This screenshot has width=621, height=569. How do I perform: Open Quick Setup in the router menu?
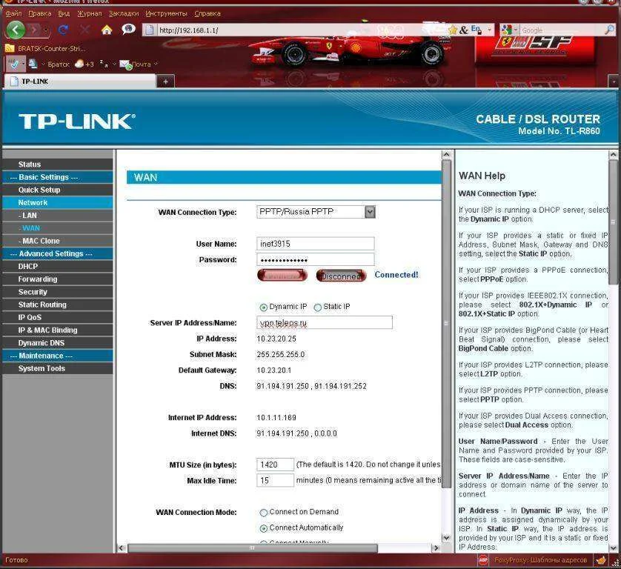pos(57,190)
